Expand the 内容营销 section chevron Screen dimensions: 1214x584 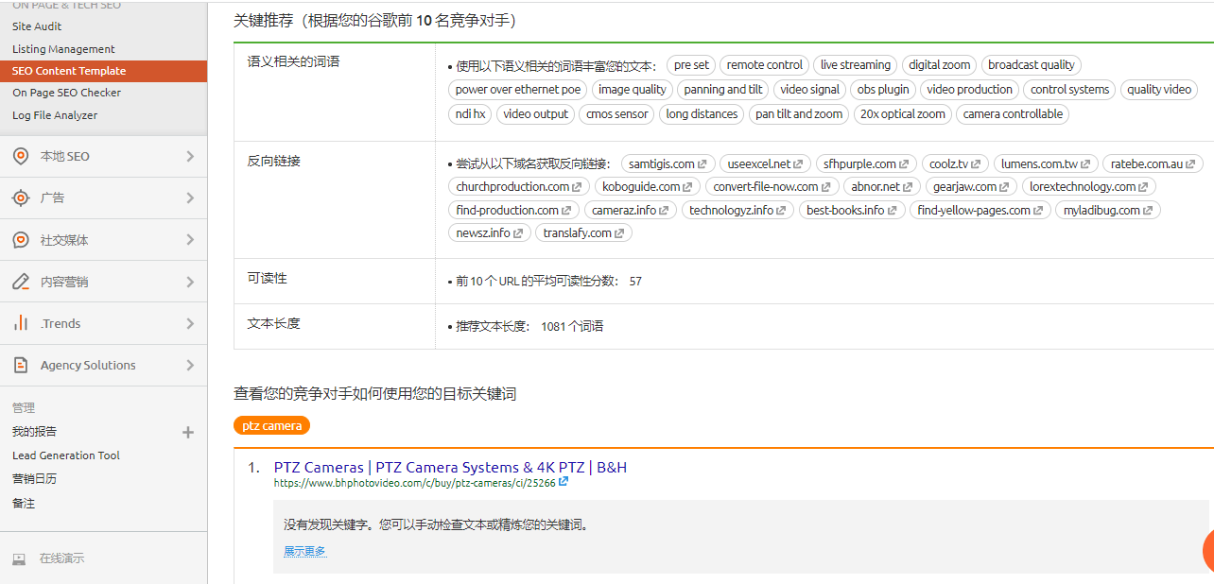[190, 282]
